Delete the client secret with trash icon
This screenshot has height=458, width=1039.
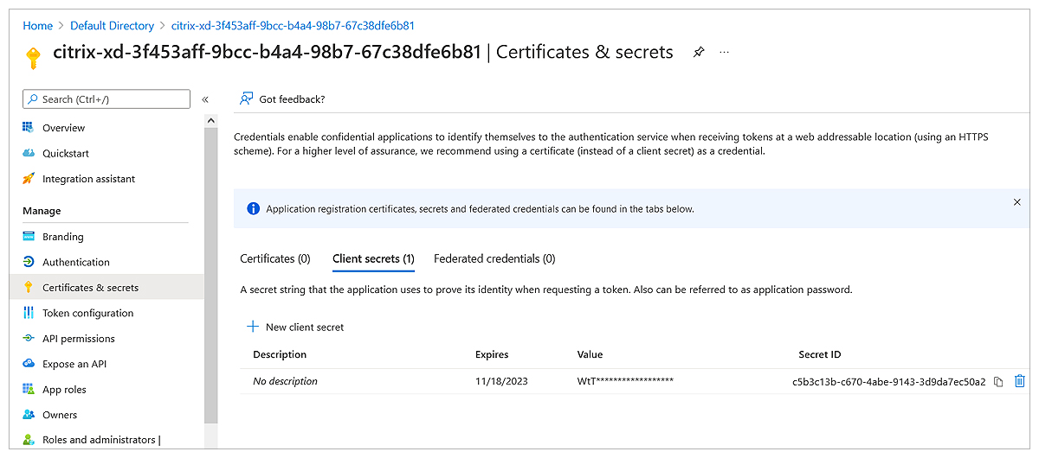tap(1019, 381)
